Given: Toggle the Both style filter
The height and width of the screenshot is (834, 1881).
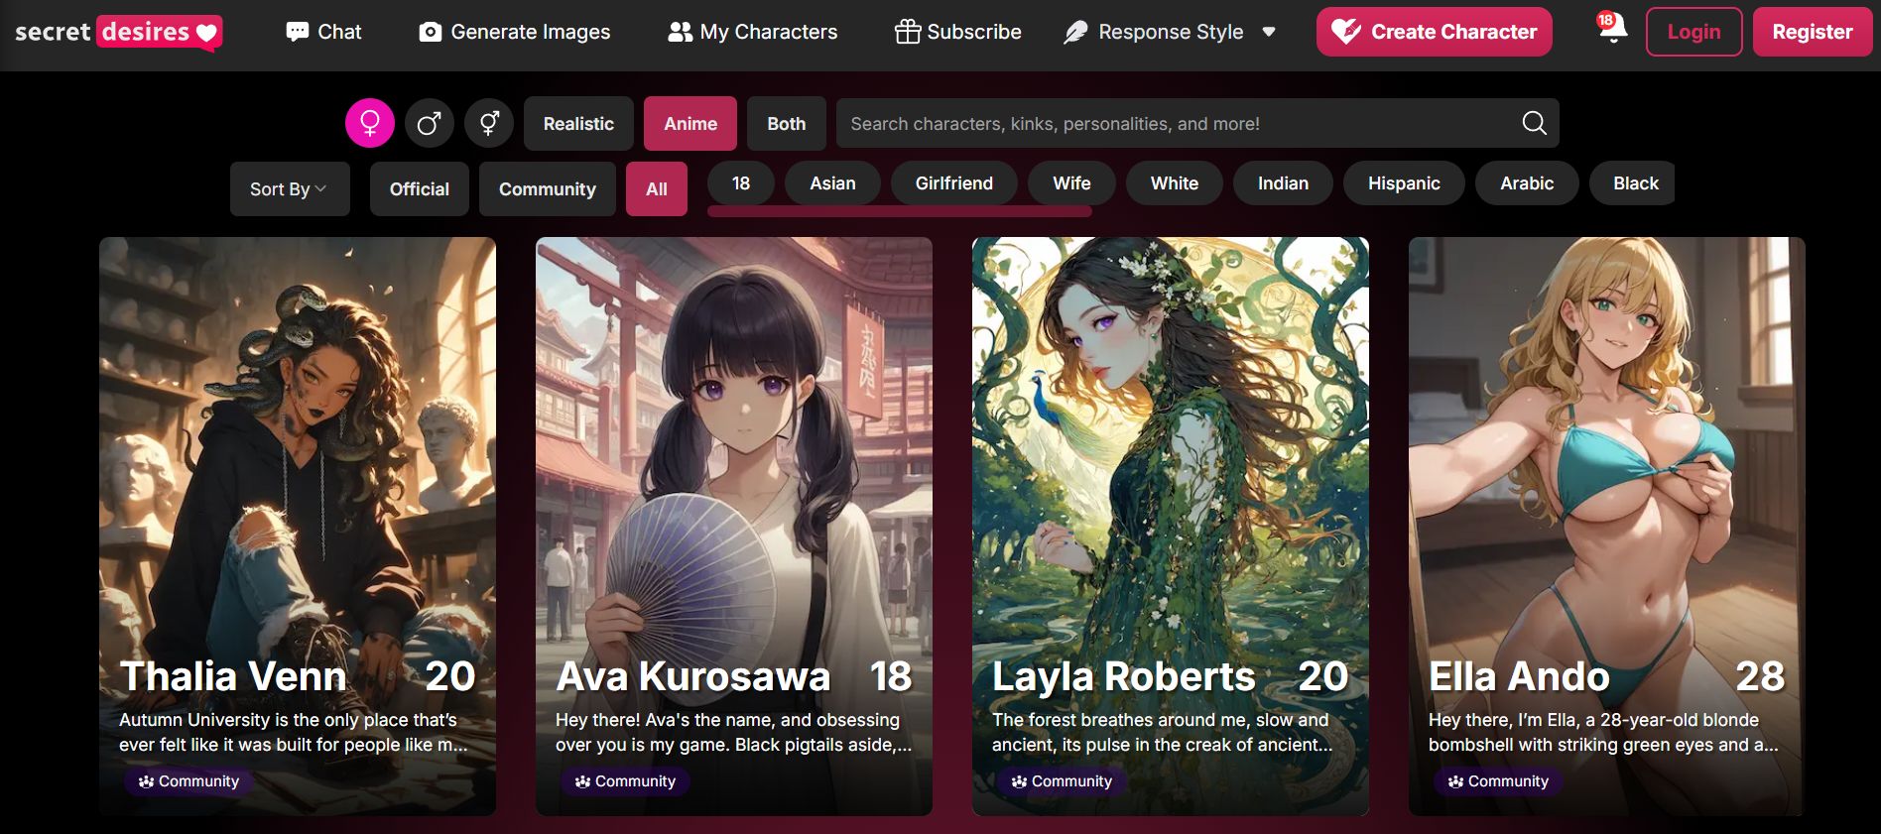Looking at the screenshot, I should coord(786,123).
